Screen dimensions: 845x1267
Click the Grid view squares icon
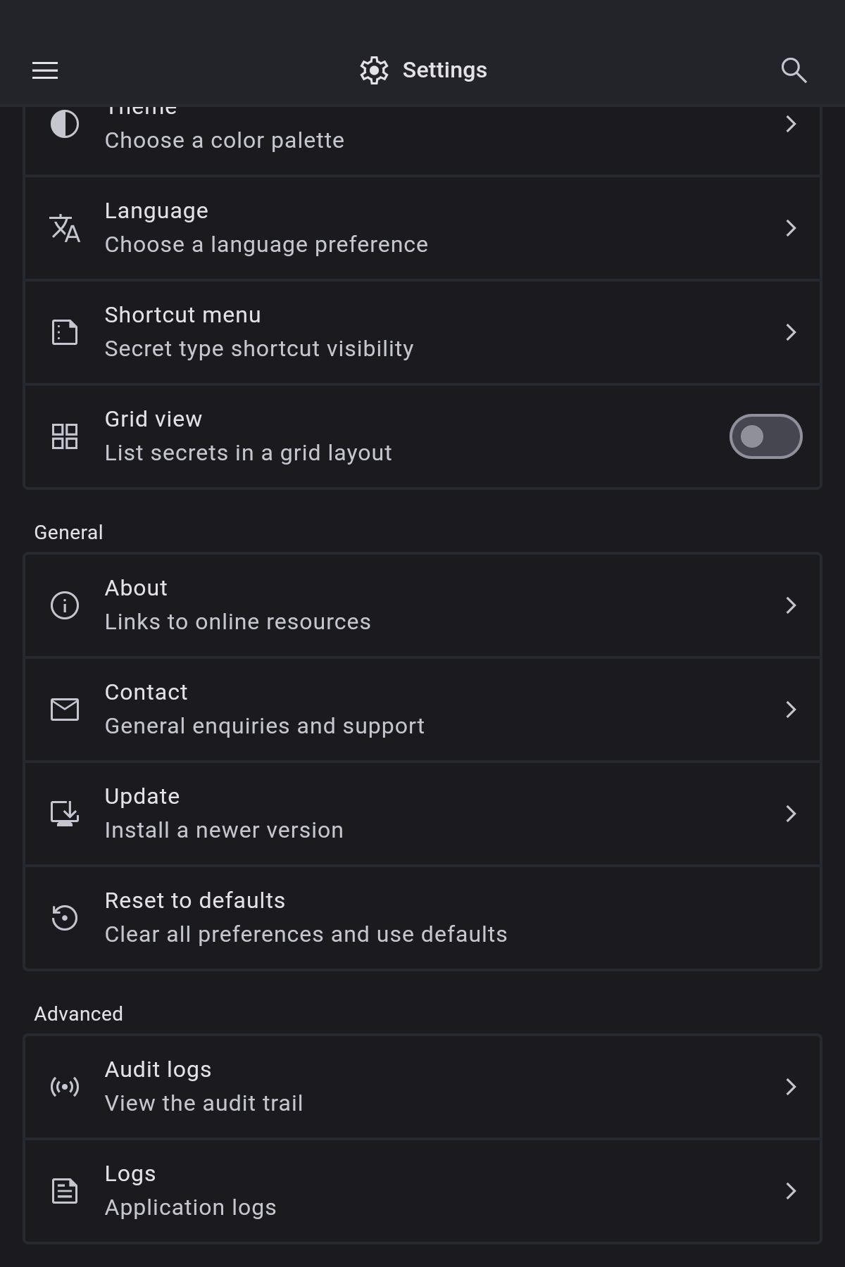pos(65,436)
